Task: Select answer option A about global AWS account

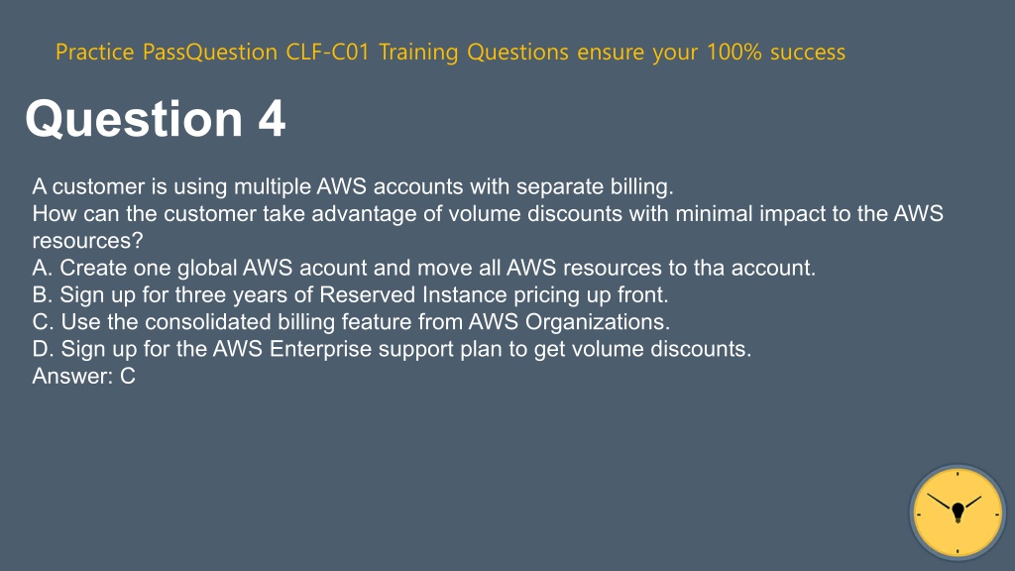Action: tap(424, 268)
